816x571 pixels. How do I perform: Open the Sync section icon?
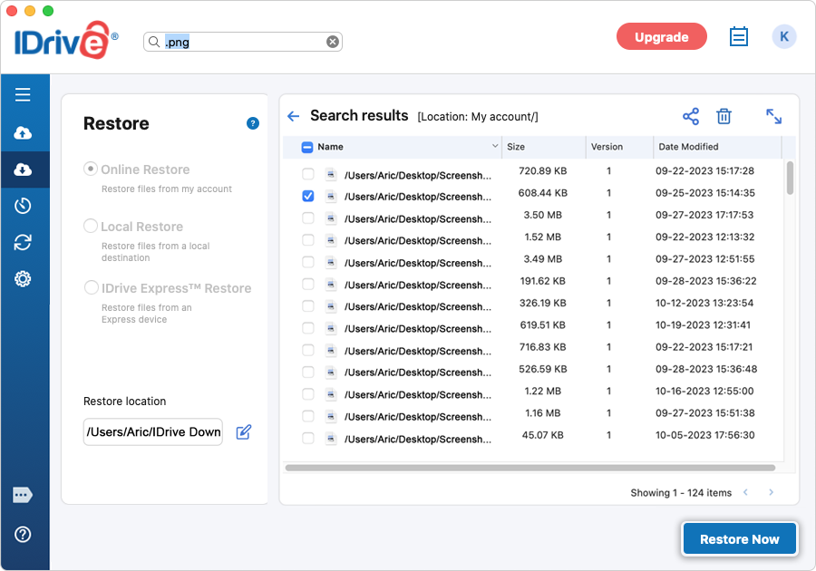click(23, 242)
